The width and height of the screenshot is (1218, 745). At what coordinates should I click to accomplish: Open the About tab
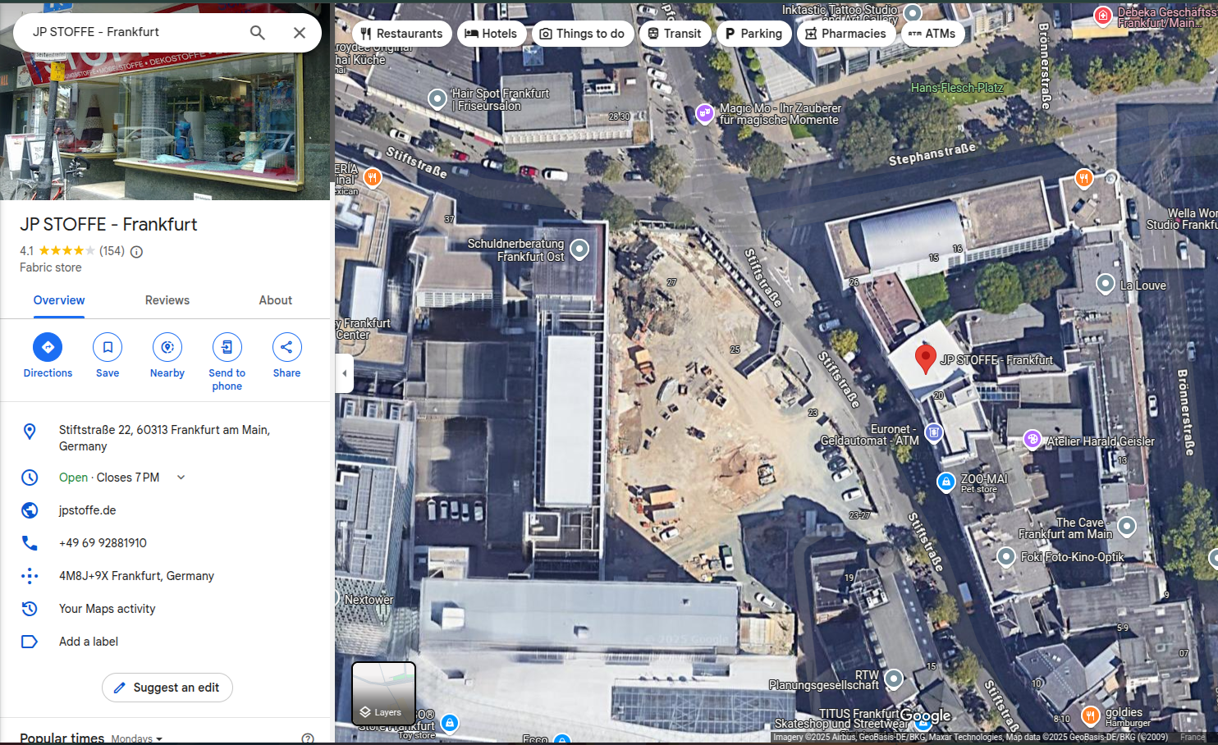275,300
